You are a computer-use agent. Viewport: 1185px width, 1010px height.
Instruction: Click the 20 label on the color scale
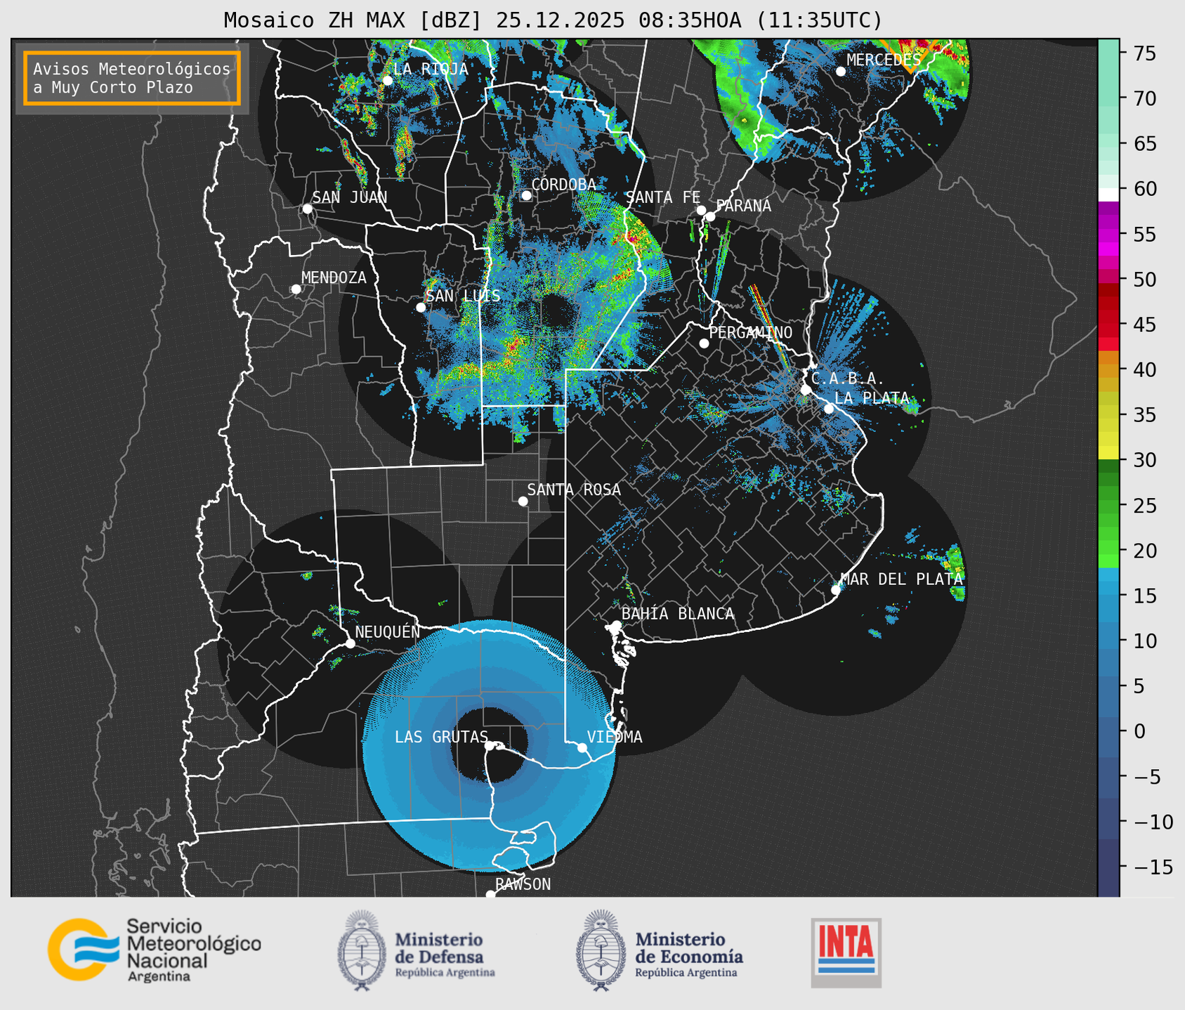(x=1145, y=551)
